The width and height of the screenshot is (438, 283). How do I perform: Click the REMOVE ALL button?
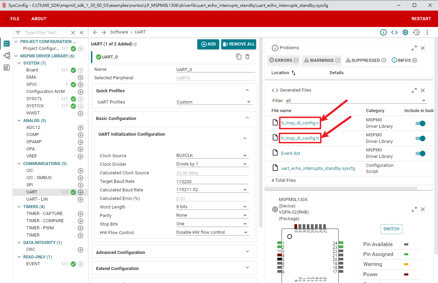238,44
